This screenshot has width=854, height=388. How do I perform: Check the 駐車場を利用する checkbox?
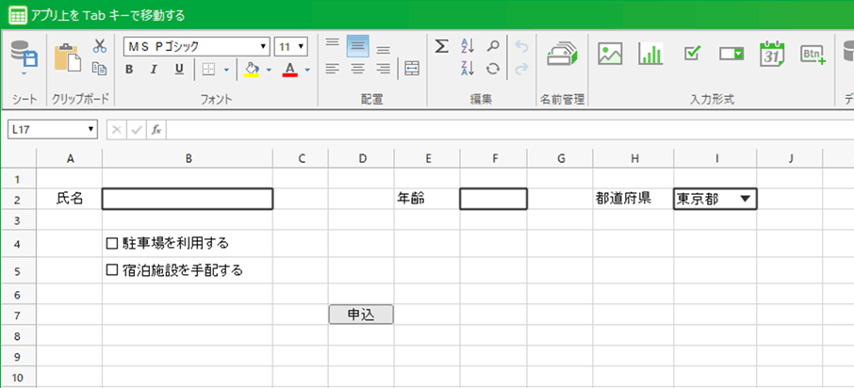coord(112,243)
